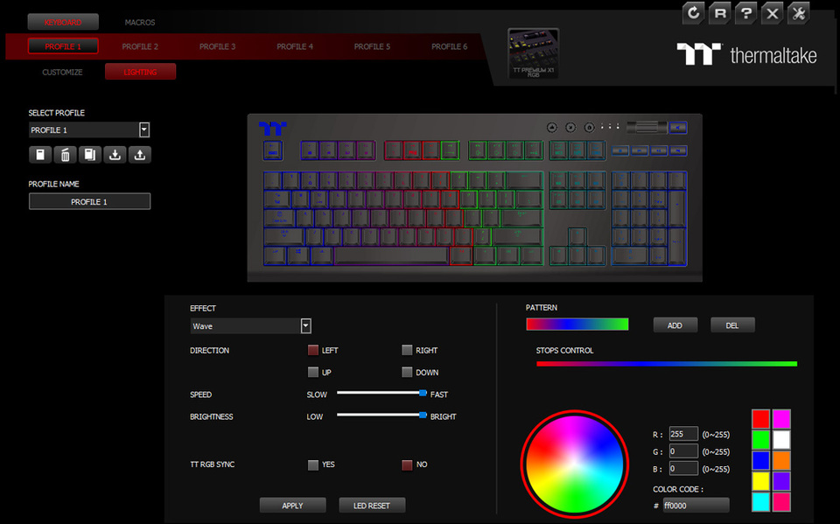Switch to the MACROS tab
The image size is (840, 524).
tap(139, 22)
